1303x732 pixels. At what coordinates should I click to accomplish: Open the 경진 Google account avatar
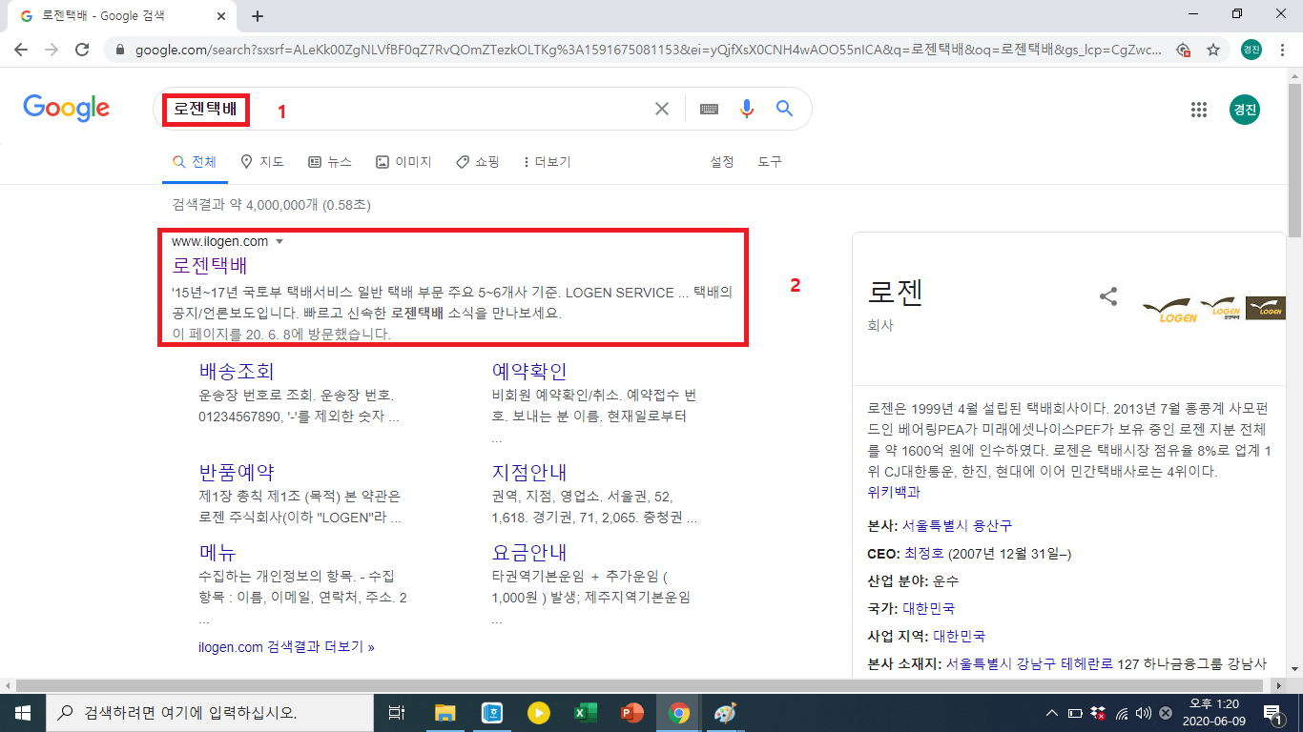coord(1245,110)
